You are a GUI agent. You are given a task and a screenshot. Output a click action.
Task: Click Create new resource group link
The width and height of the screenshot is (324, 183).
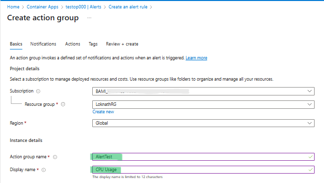[103, 112]
